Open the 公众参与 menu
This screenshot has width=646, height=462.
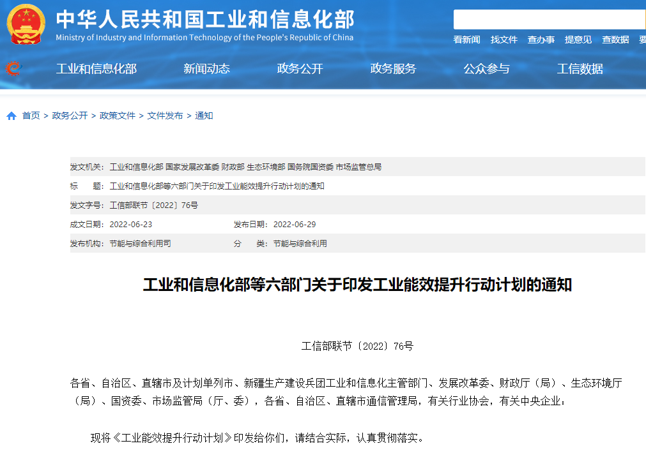[x=488, y=69]
